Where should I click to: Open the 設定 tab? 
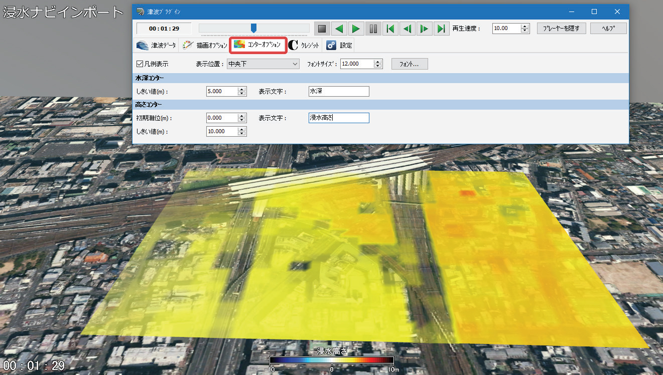pos(340,46)
